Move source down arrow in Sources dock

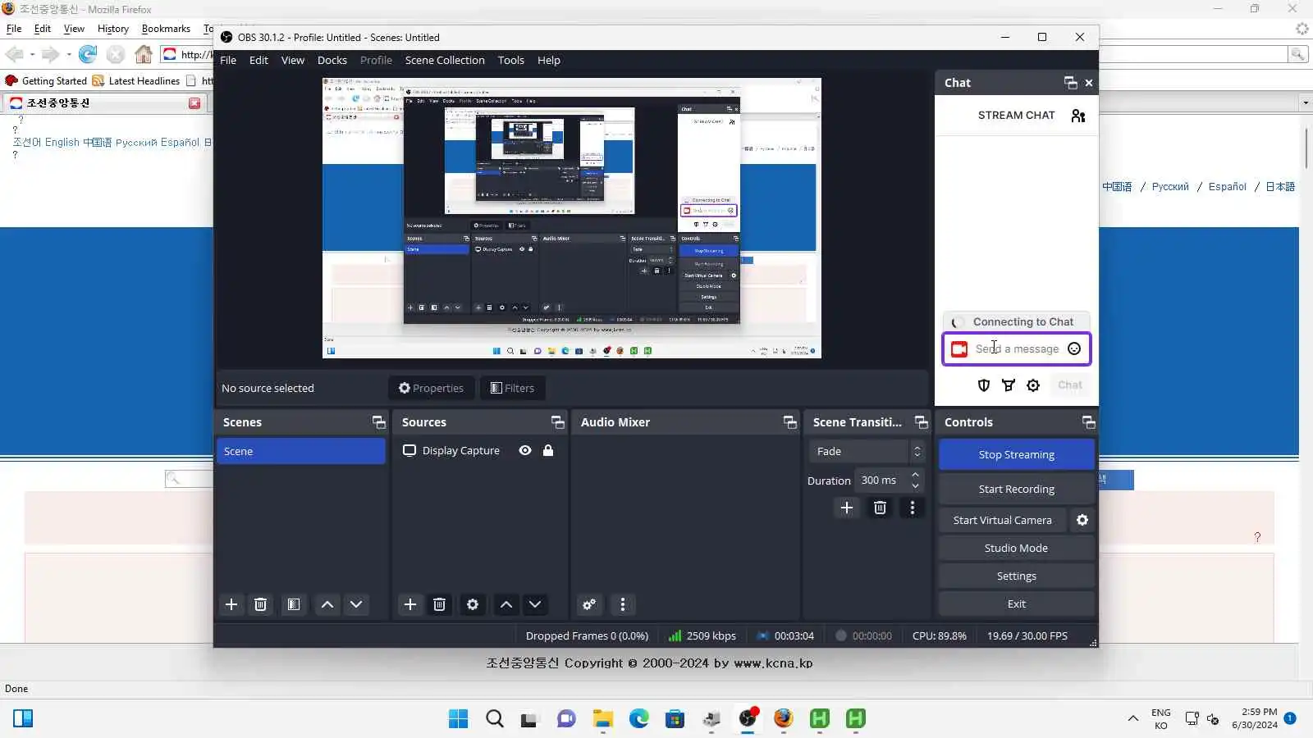pos(535,604)
